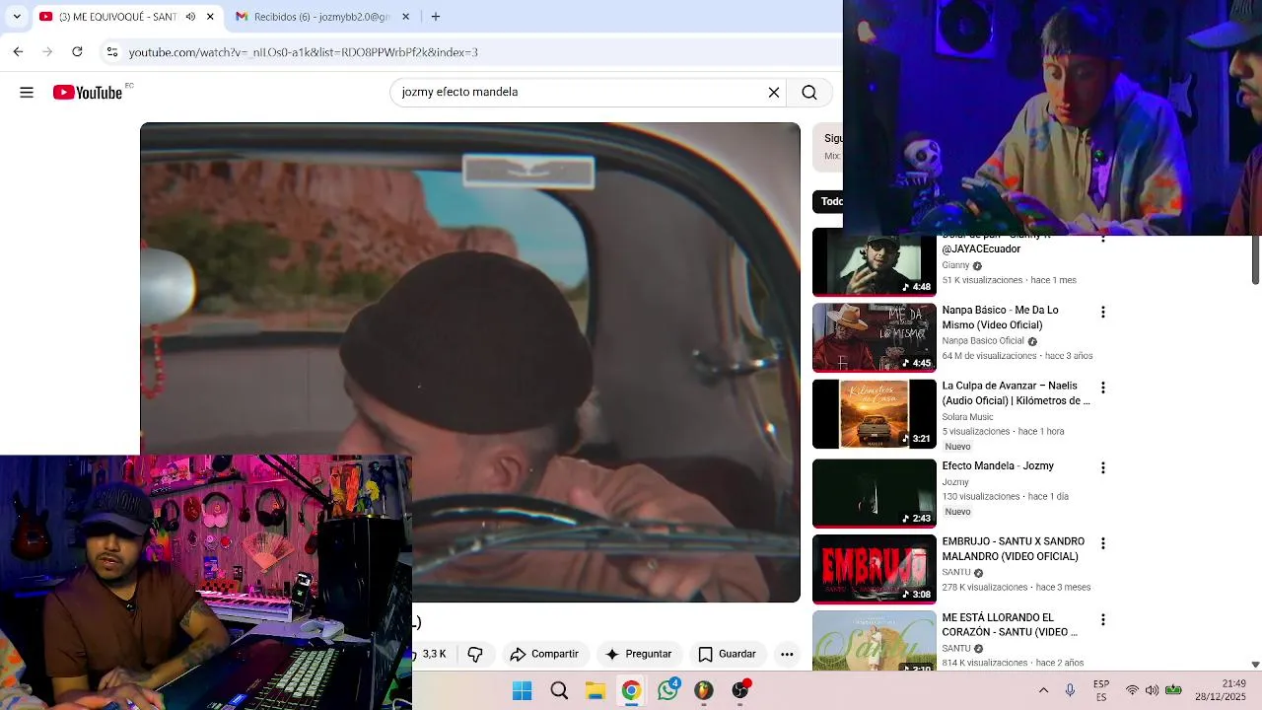
Task: Click the Guardar save button
Action: pyautogui.click(x=727, y=654)
